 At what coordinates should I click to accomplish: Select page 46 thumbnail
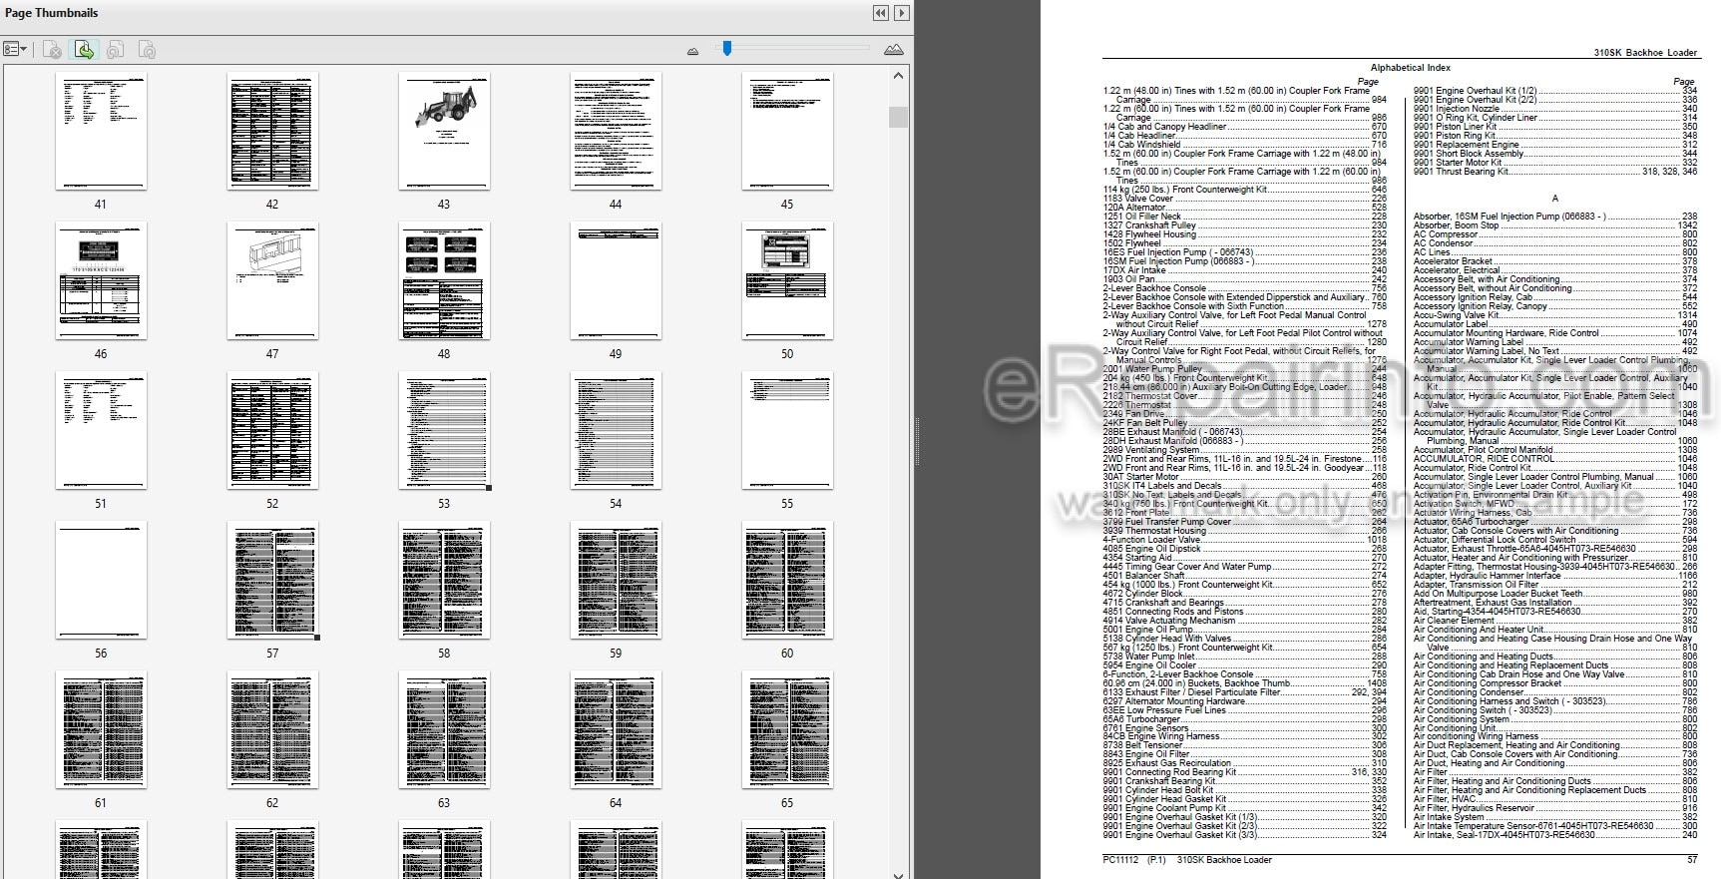point(101,280)
